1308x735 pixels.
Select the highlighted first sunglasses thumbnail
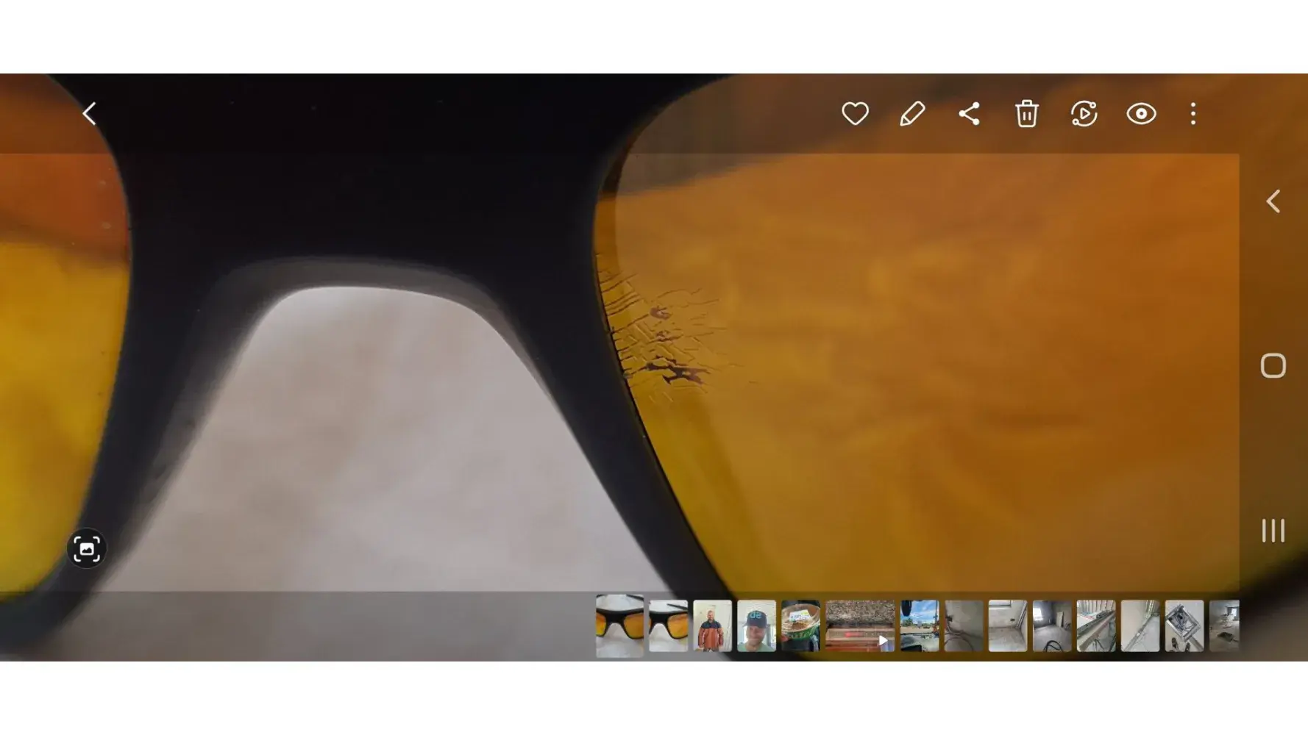pyautogui.click(x=619, y=625)
